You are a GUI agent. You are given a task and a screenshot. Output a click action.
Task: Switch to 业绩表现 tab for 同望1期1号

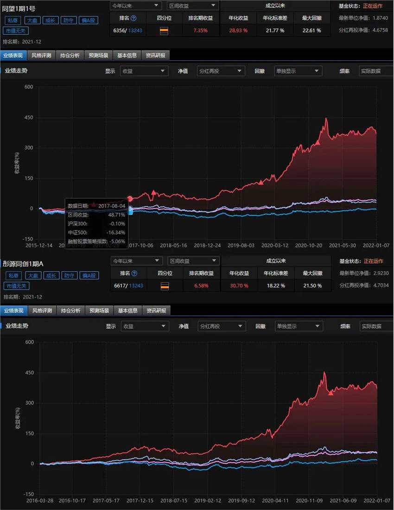click(13, 55)
